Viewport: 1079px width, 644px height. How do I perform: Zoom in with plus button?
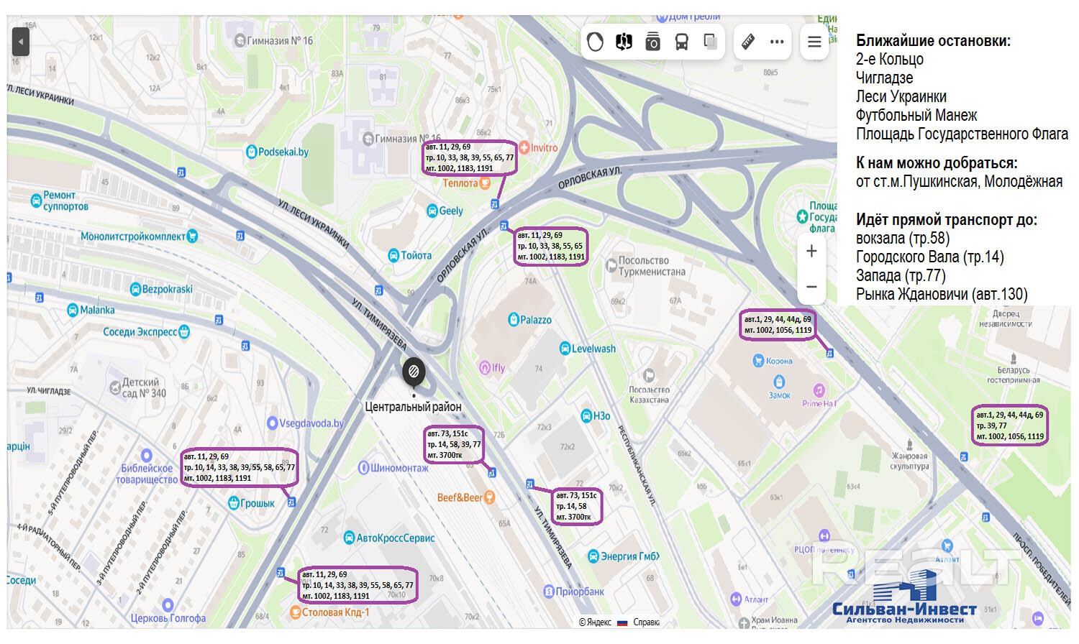click(x=811, y=251)
